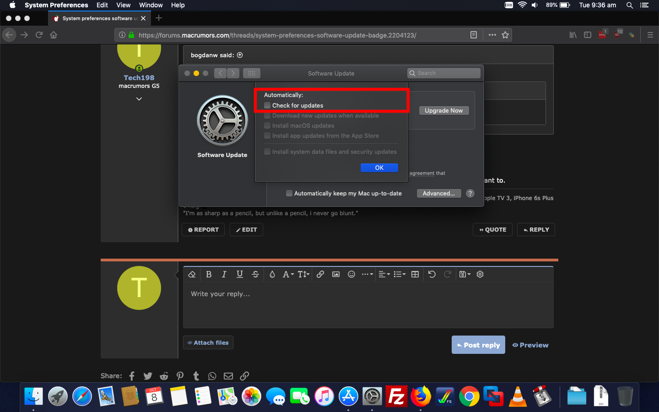Share thread on Reddit icon
This screenshot has width=659, height=412.
click(x=164, y=376)
